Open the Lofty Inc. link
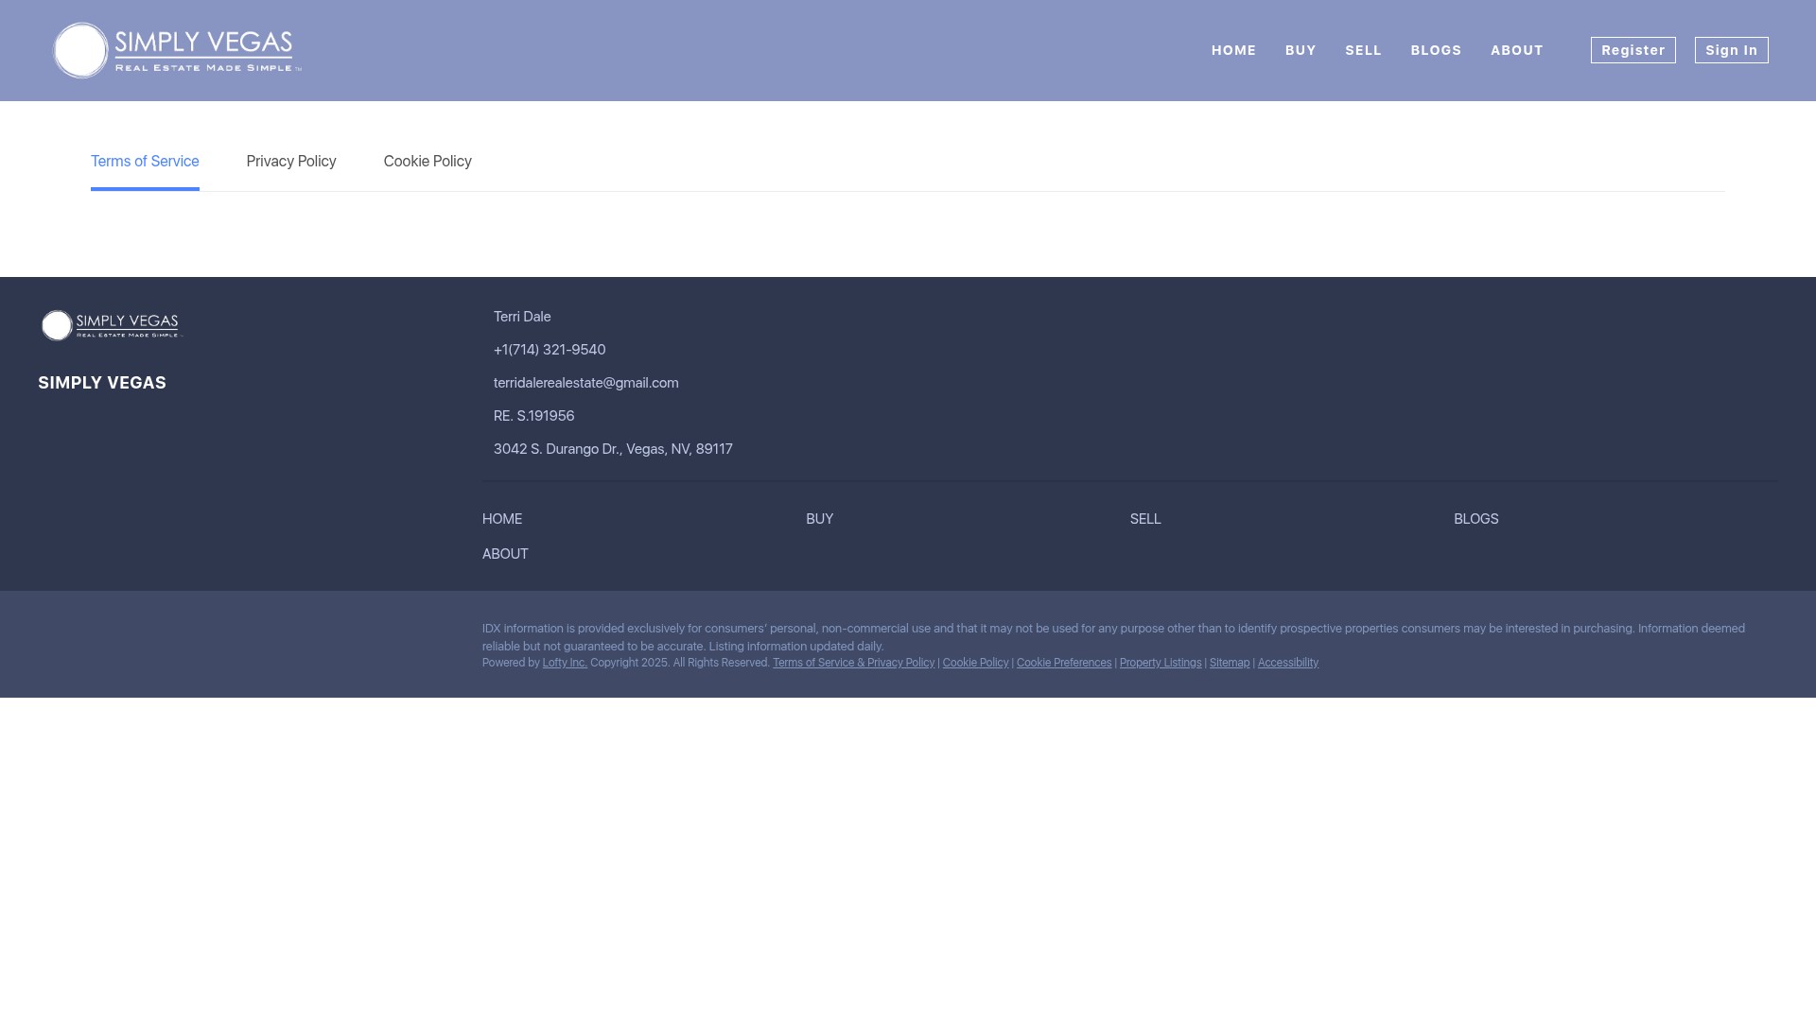 [565, 663]
